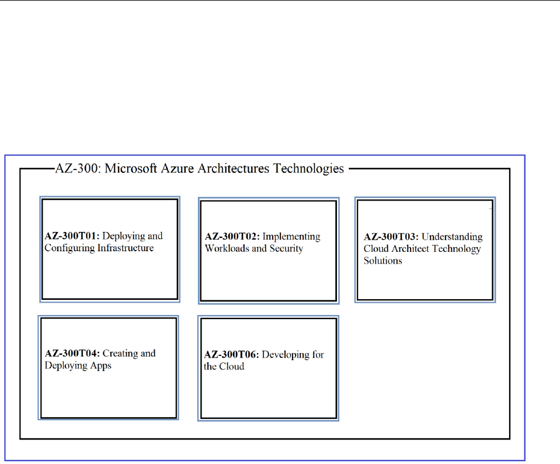Select the AZ-300T03 Understanding Cloud Architect Technology box
The width and height of the screenshot is (560, 464).
(425, 250)
